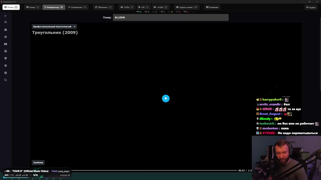Open the book library icon in the sidebar
The width and height of the screenshot is (321, 180).
point(6,44)
